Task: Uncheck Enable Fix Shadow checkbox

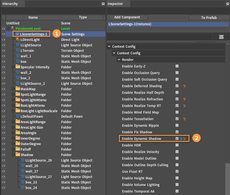Action: tap(177, 132)
